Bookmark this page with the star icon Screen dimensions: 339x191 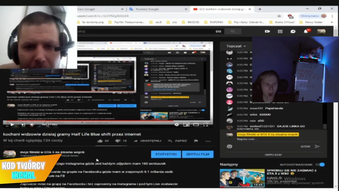[x=279, y=16]
